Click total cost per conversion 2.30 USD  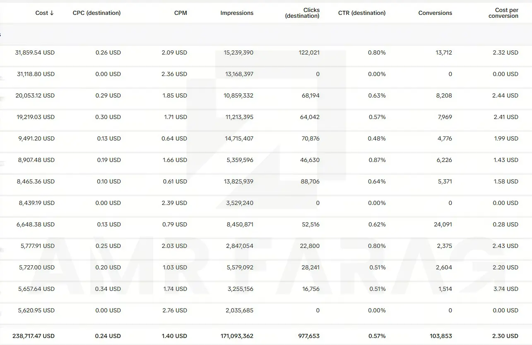point(506,336)
